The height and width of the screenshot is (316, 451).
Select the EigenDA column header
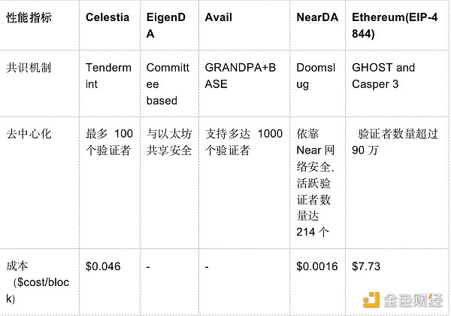click(164, 24)
